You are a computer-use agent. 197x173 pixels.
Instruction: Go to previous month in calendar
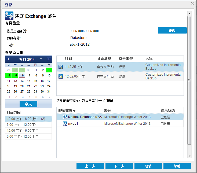click(x=8, y=59)
